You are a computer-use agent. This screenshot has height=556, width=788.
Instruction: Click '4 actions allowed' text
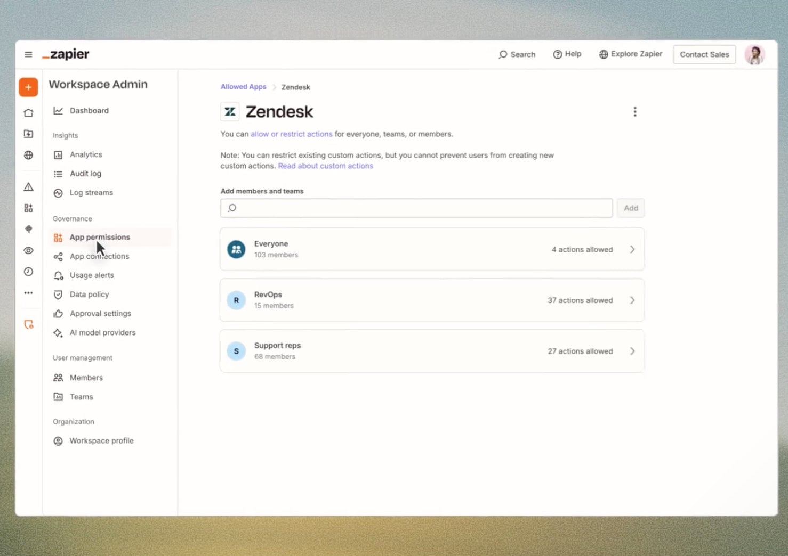tap(582, 249)
